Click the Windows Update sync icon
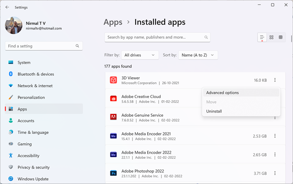Image resolution: width=293 pixels, height=184 pixels. pyautogui.click(x=11, y=179)
